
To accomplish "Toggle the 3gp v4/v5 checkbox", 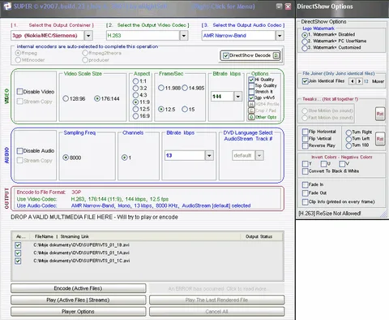I will pos(251,97).
